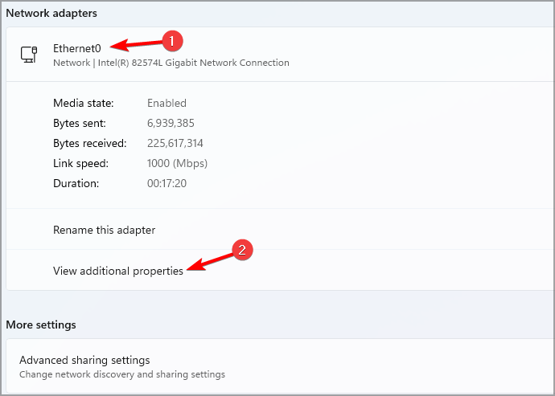Click the Duration value 00:17:20
Viewport: 555px width, 396px height.
pyautogui.click(x=167, y=183)
